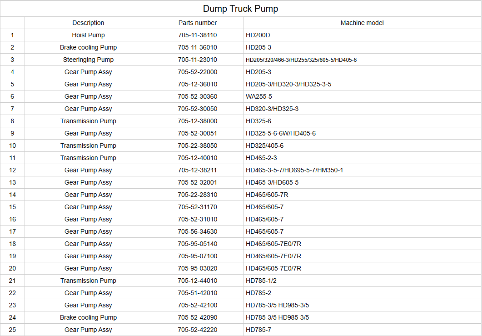Select part number 705-52-31170
482x336 pixels.
197,207
